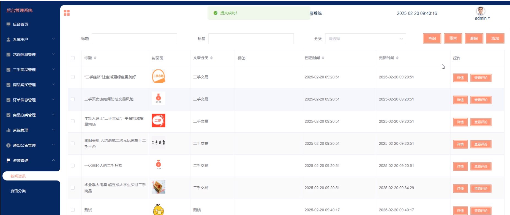This screenshot has height=215, width=510.
Task: Check the row 二手买卖该如何防范交易风险
Action: [73, 99]
